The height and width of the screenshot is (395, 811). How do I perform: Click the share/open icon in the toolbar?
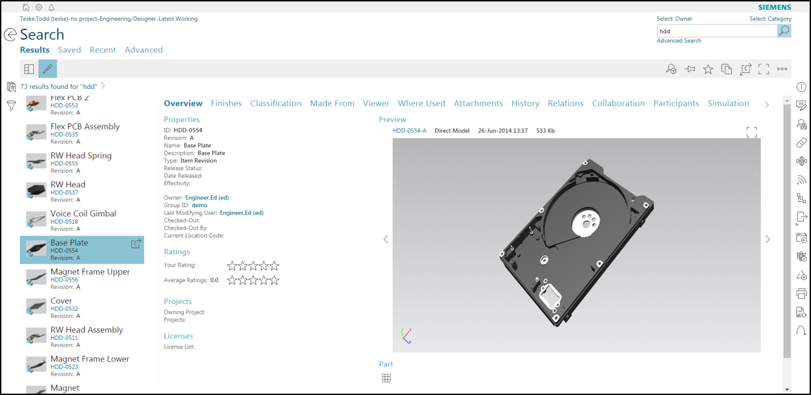pos(745,68)
